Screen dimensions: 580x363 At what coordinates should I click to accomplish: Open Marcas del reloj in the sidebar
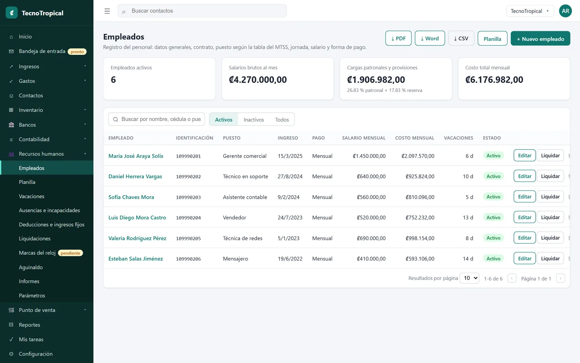coord(37,253)
